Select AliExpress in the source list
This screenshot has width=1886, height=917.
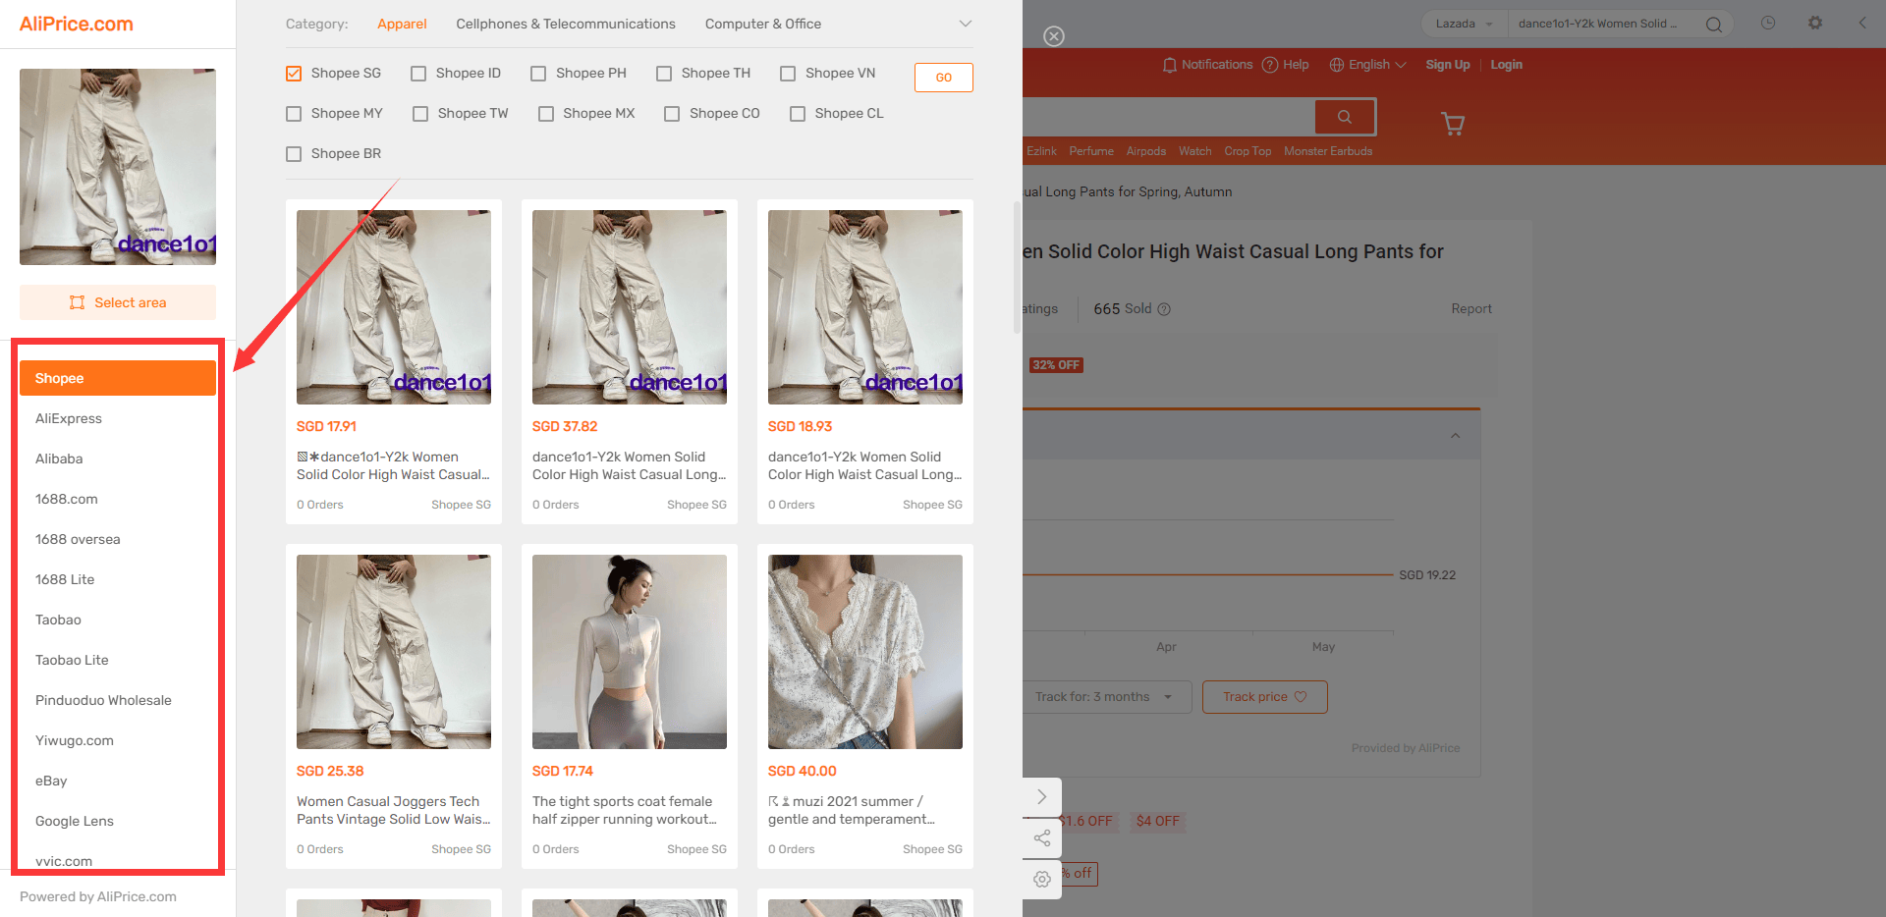pos(69,418)
